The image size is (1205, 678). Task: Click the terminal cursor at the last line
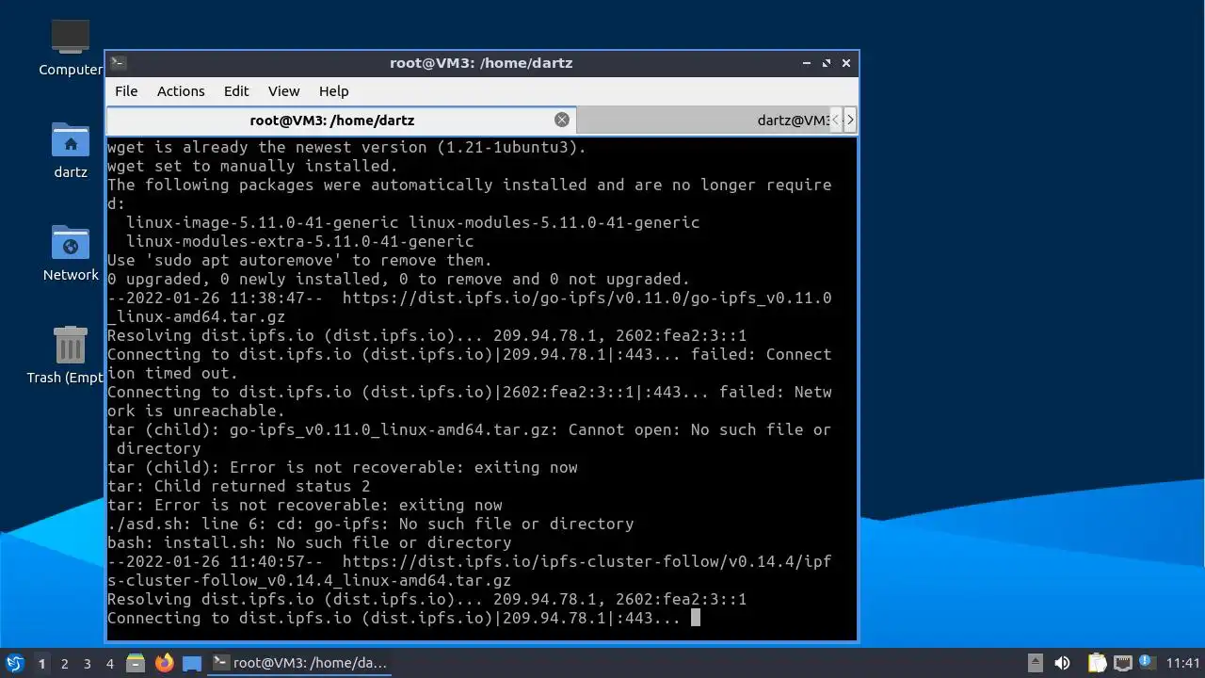point(696,618)
